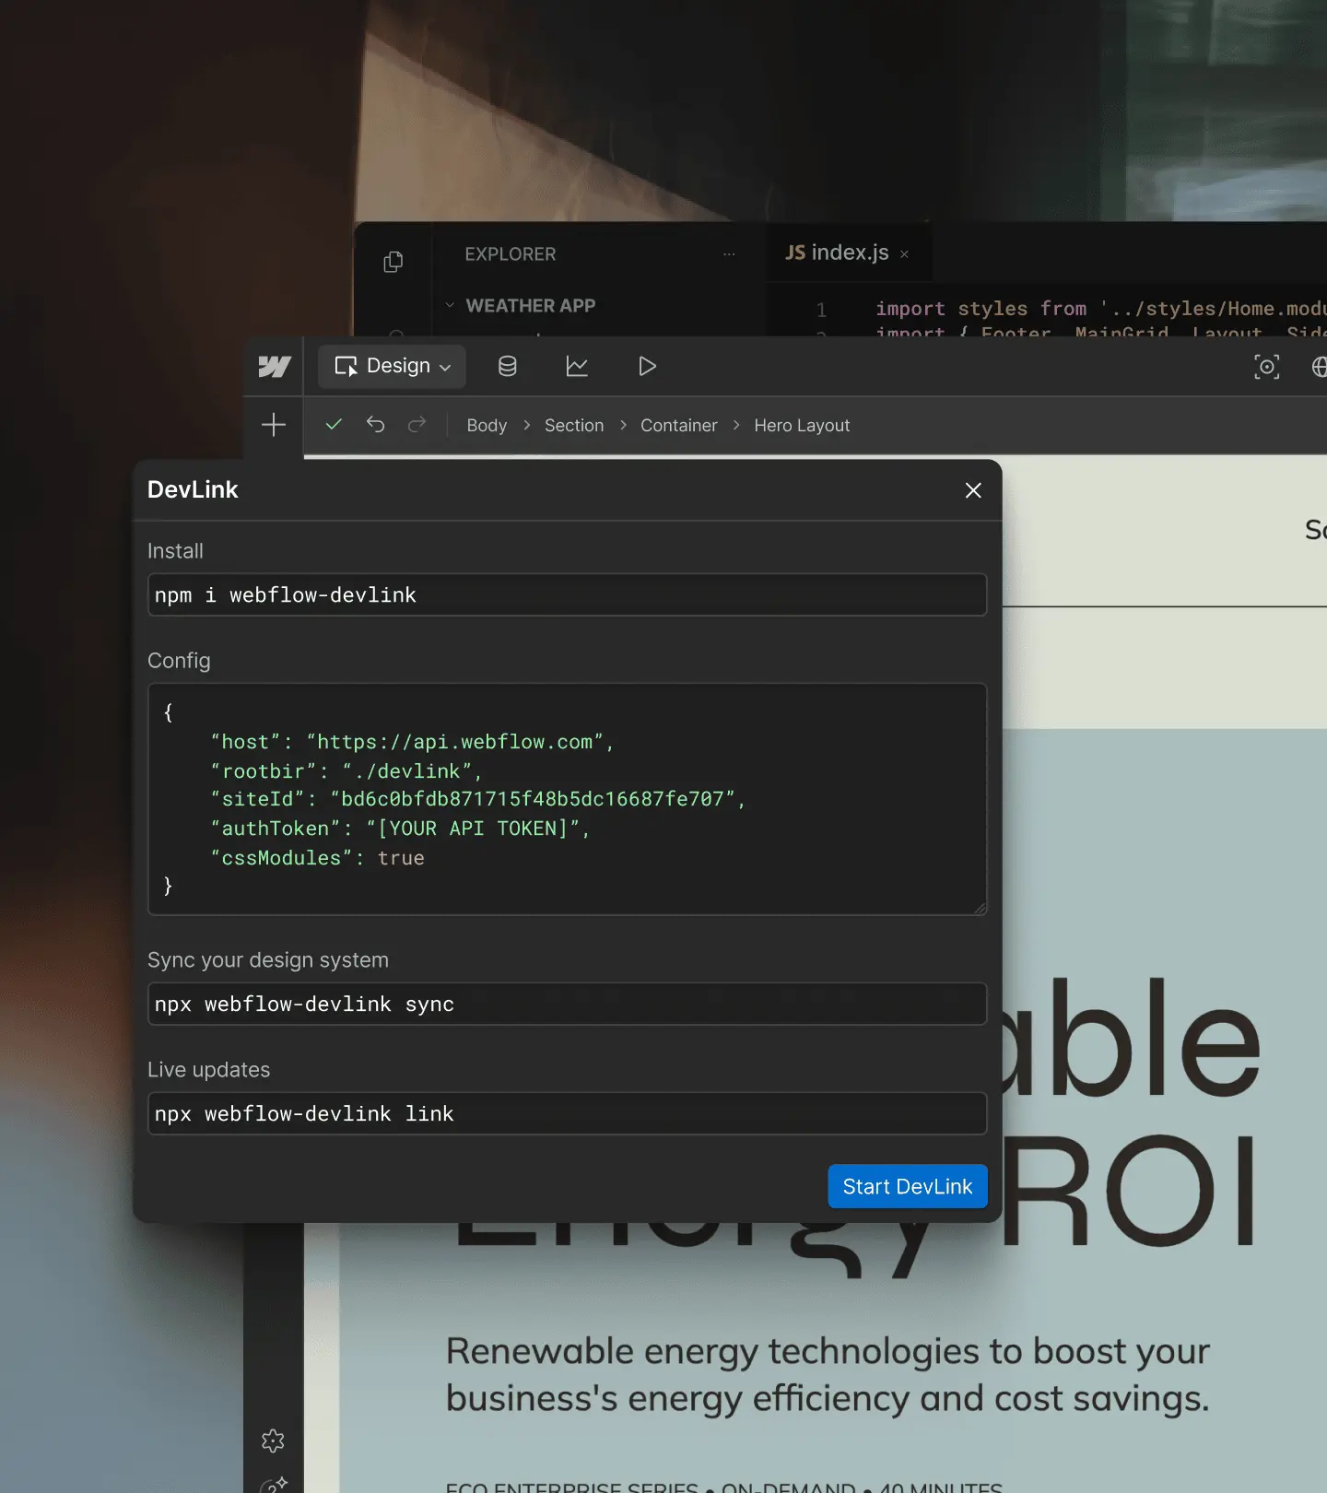1327x1493 pixels.
Task: Close the index.js editor tab
Action: [905, 254]
